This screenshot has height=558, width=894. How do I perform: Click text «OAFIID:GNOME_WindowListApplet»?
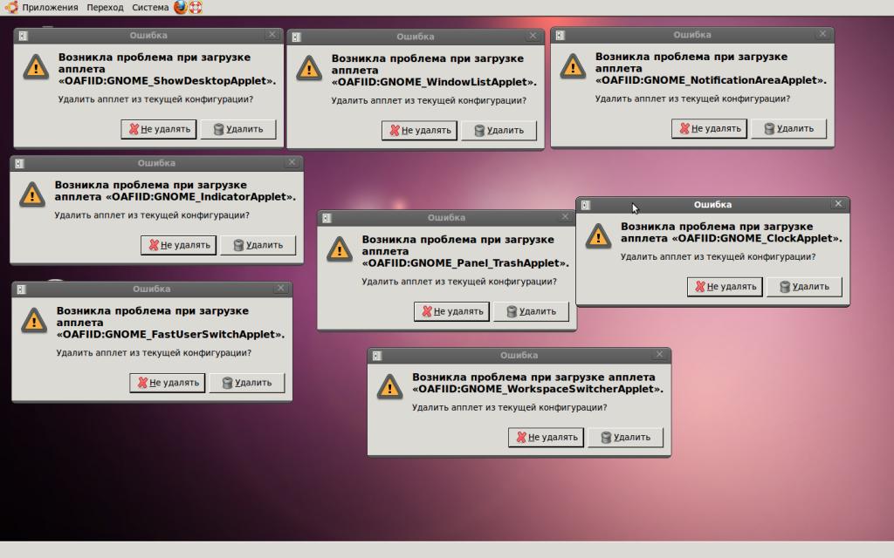pos(434,82)
